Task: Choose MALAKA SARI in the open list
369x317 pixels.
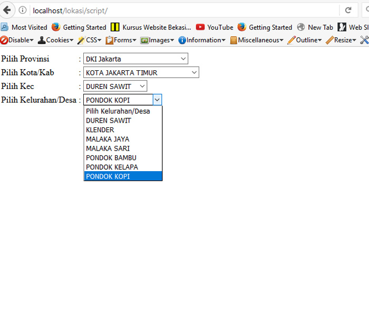Action: click(108, 148)
